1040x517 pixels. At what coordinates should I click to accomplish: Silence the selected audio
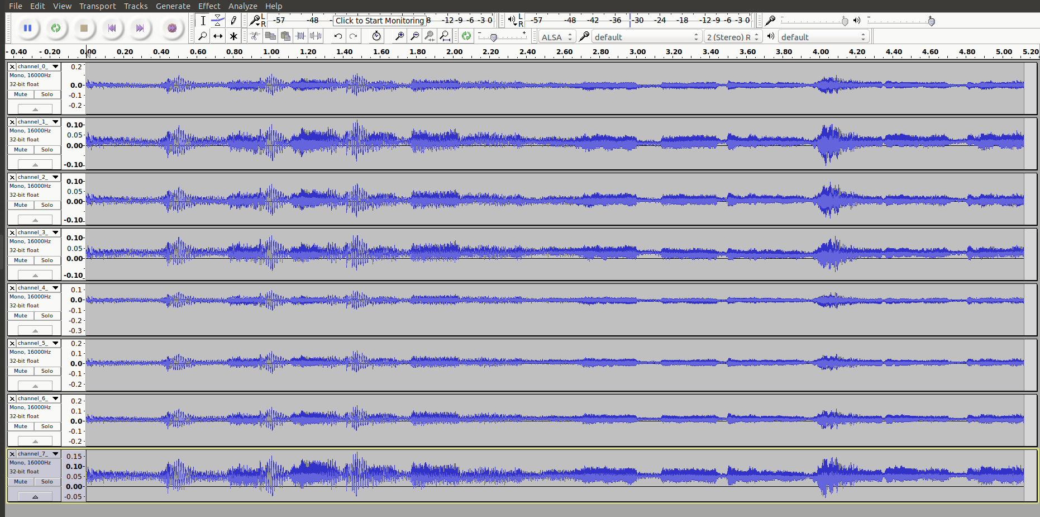click(x=316, y=36)
